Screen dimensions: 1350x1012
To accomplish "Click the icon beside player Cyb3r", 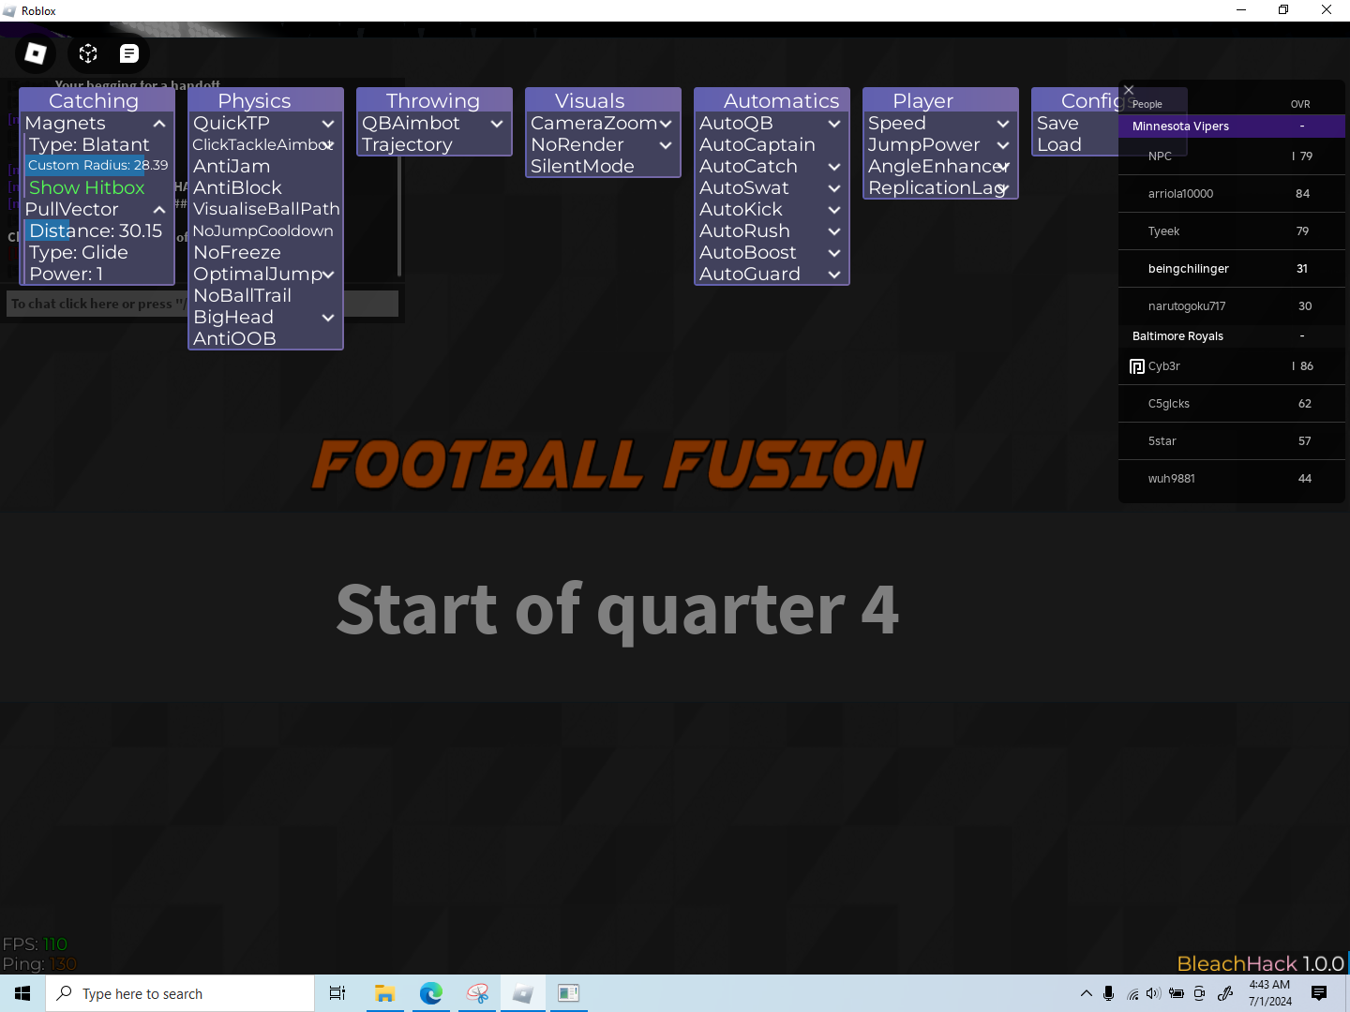I will click(1137, 366).
